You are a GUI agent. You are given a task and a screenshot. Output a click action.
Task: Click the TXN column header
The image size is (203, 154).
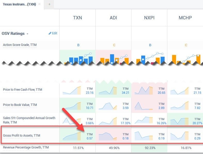point(78,18)
